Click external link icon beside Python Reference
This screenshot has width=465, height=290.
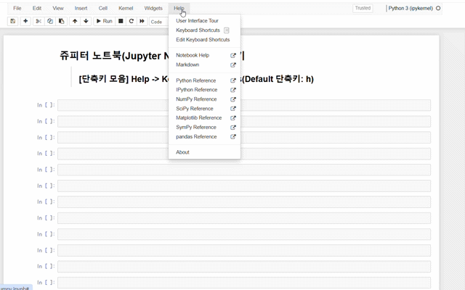pos(233,80)
